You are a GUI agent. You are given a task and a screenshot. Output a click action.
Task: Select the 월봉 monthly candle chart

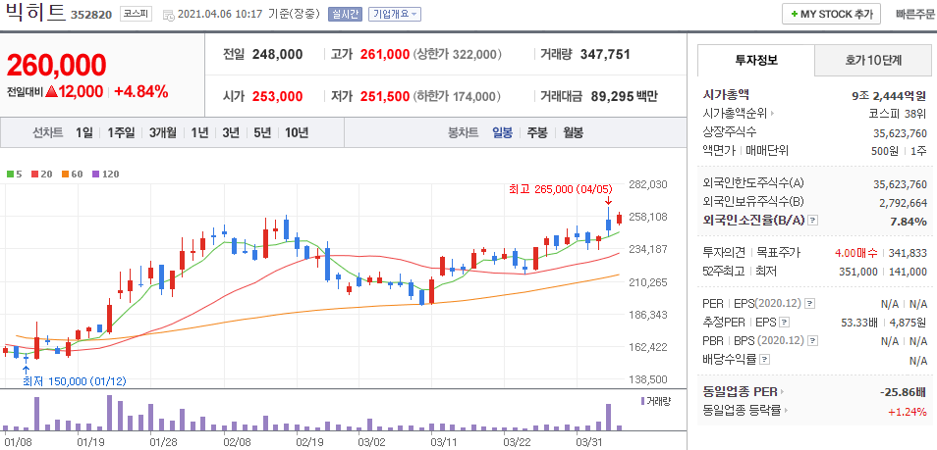tap(573, 132)
